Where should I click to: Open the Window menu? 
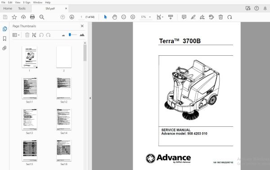[x=38, y=2]
